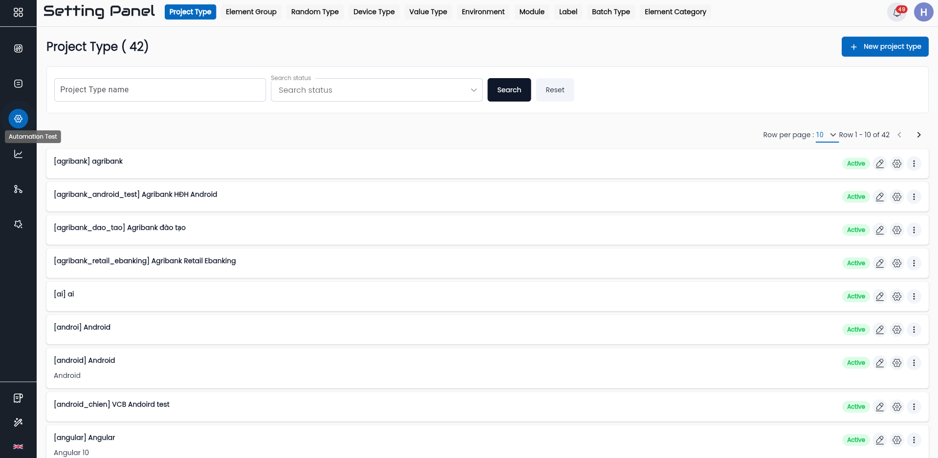Click the English flag language switcher

[18, 447]
